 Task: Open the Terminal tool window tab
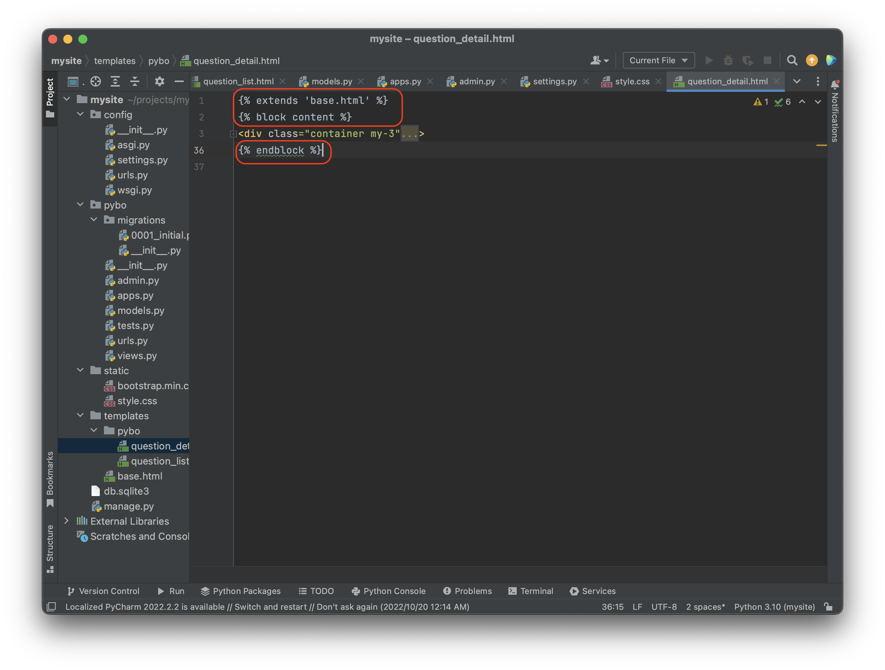coord(531,591)
